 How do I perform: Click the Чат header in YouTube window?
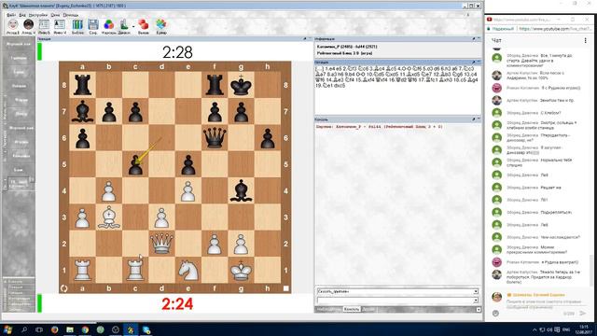496,40
